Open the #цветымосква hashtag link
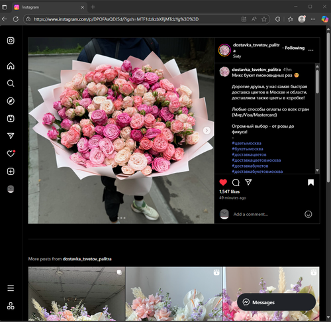Screen dimensions: 331x322 point(246,143)
